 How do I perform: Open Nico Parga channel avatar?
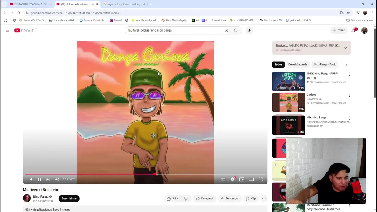click(x=27, y=198)
